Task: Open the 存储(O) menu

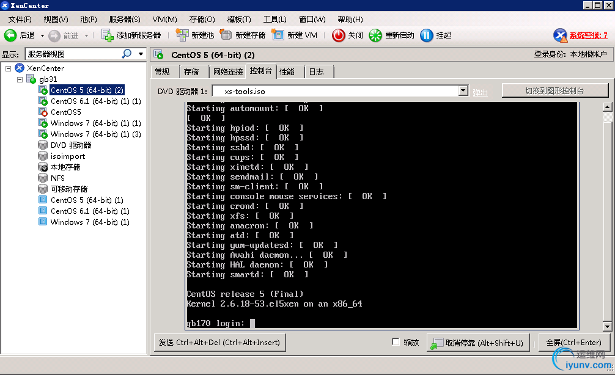Action: point(202,19)
